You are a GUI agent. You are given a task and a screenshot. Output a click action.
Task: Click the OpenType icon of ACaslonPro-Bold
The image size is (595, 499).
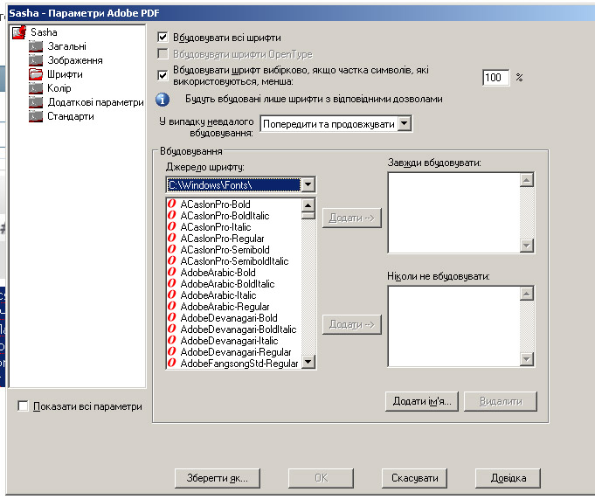pyautogui.click(x=172, y=204)
